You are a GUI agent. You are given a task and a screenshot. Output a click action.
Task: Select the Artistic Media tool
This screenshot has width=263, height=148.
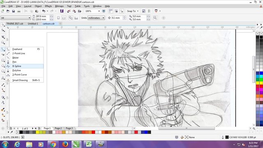coord(3,55)
